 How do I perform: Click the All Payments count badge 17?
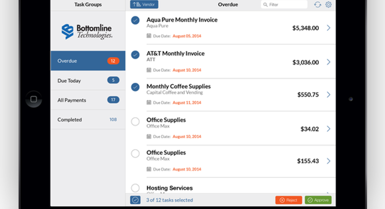tap(113, 100)
